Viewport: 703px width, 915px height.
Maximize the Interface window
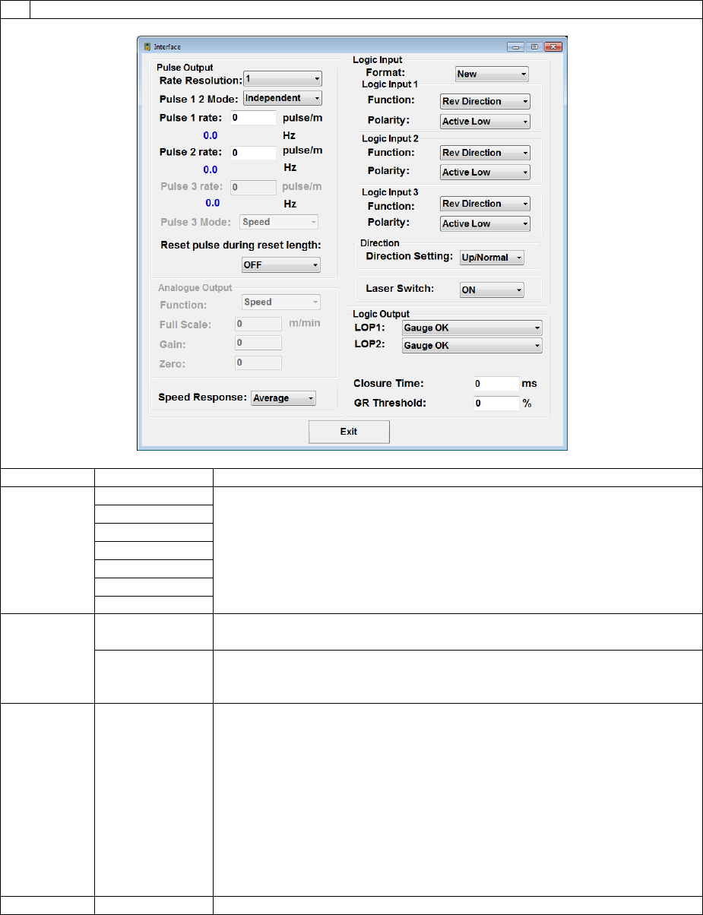535,46
